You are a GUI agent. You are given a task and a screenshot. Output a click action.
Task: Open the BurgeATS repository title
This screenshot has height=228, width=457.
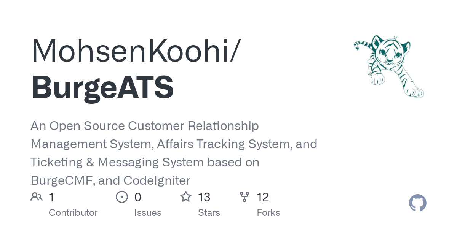click(x=102, y=87)
